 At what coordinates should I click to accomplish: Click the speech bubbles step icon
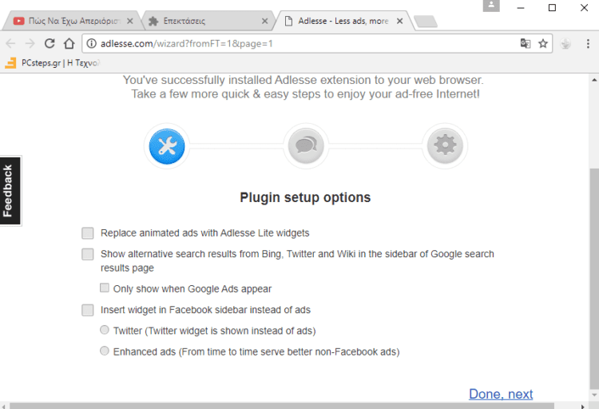point(306,146)
